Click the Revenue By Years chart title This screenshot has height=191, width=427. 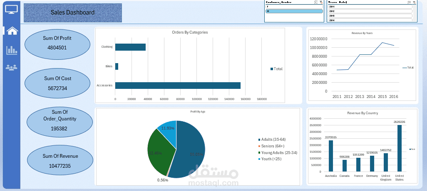[362, 33]
